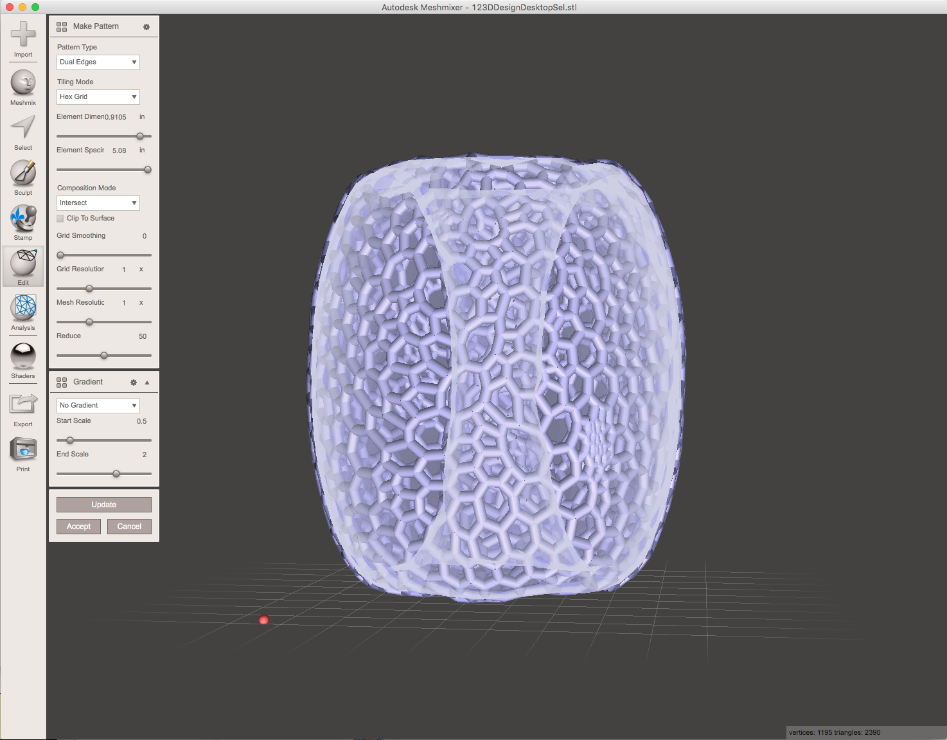
Task: Click the Element Dimension slider handle
Action: [140, 136]
